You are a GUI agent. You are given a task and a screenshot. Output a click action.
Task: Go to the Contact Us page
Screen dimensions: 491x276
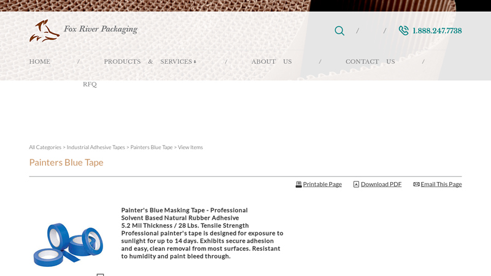[370, 61]
